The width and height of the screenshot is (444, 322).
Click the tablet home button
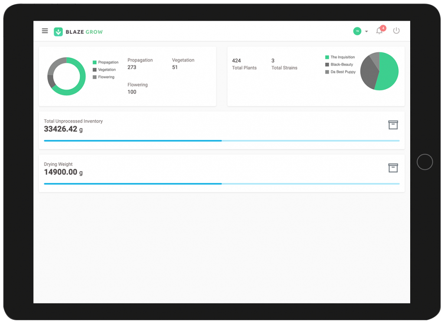coord(424,162)
